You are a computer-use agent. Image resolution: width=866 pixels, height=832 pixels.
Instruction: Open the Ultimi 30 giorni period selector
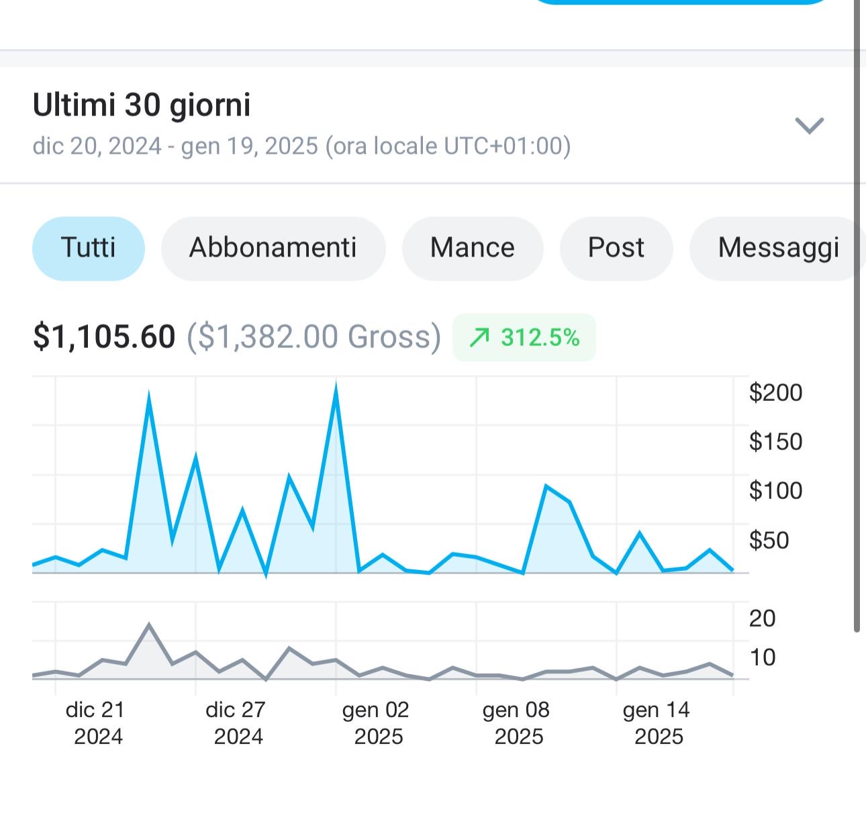(142, 105)
